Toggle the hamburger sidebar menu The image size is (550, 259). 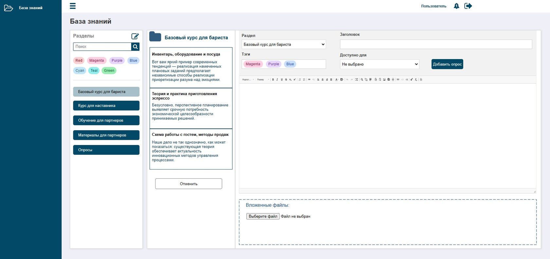coord(73,6)
